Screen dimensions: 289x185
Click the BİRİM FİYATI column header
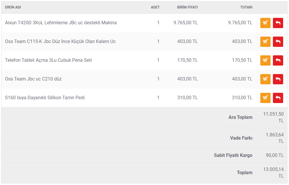tap(187, 7)
